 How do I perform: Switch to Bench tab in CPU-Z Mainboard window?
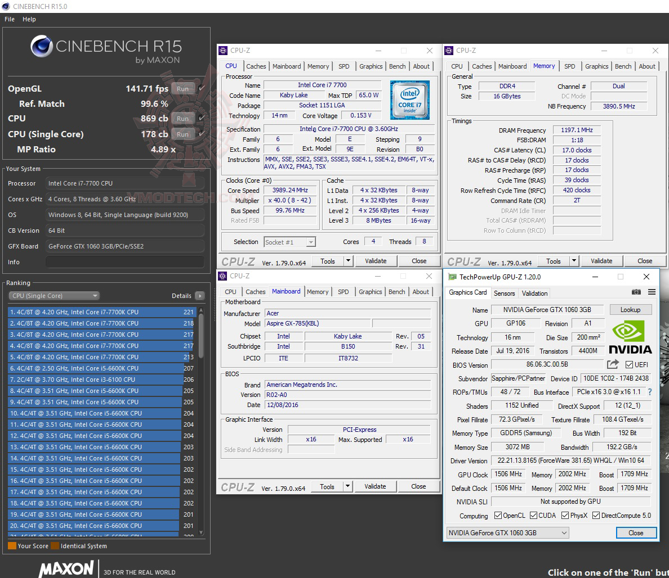pos(397,291)
